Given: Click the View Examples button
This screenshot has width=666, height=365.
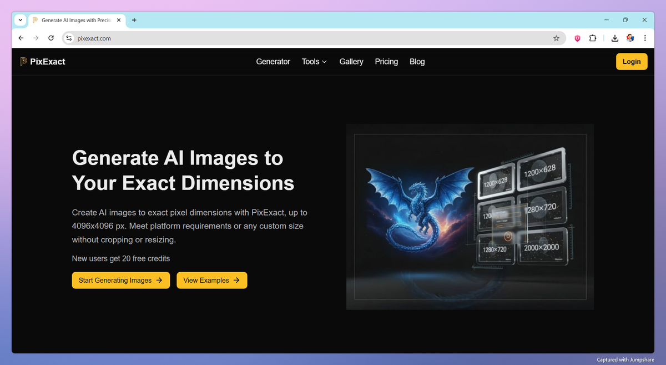Looking at the screenshot, I should [x=211, y=280].
